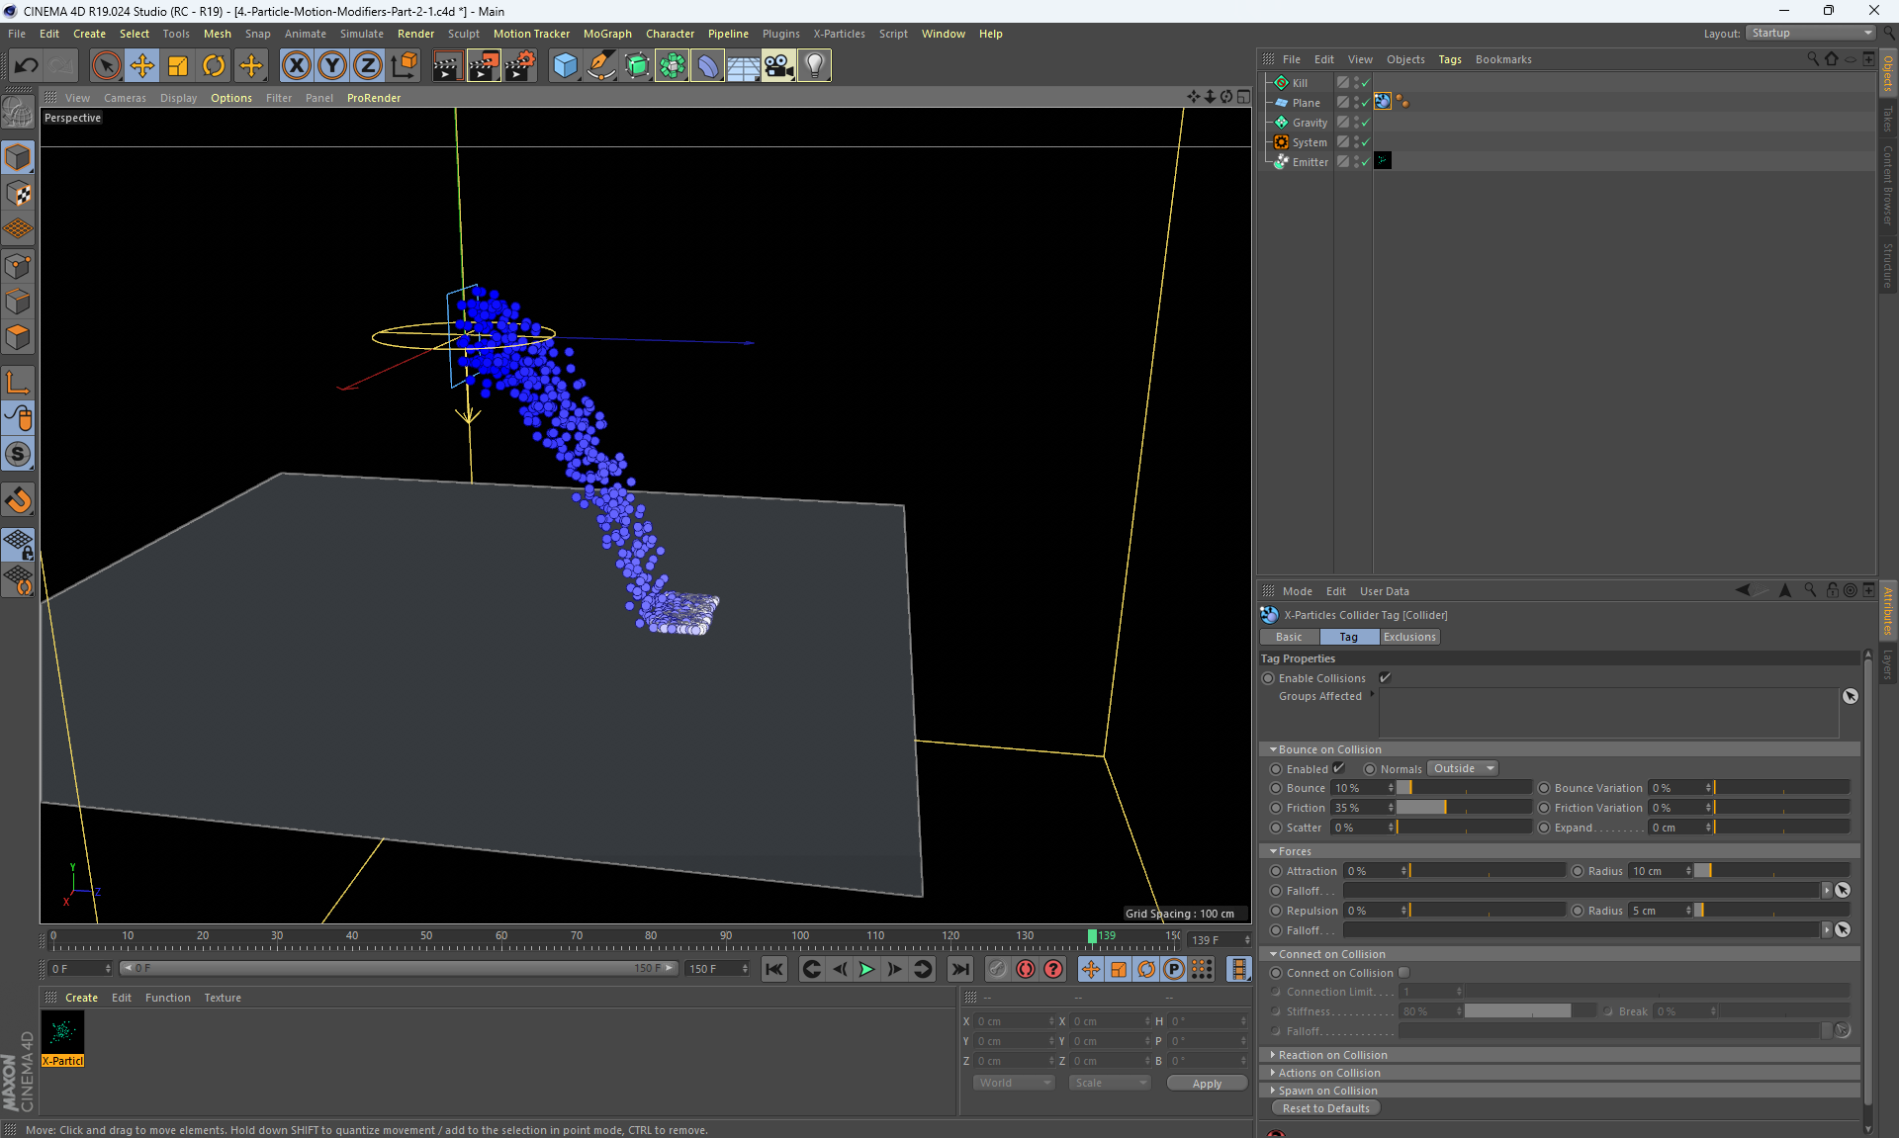Click the Undo arrow icon
1899x1138 pixels.
point(27,66)
